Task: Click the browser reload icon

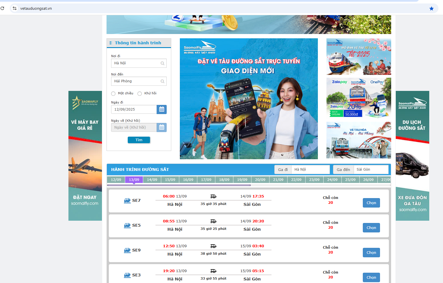Action: (x=3, y=8)
